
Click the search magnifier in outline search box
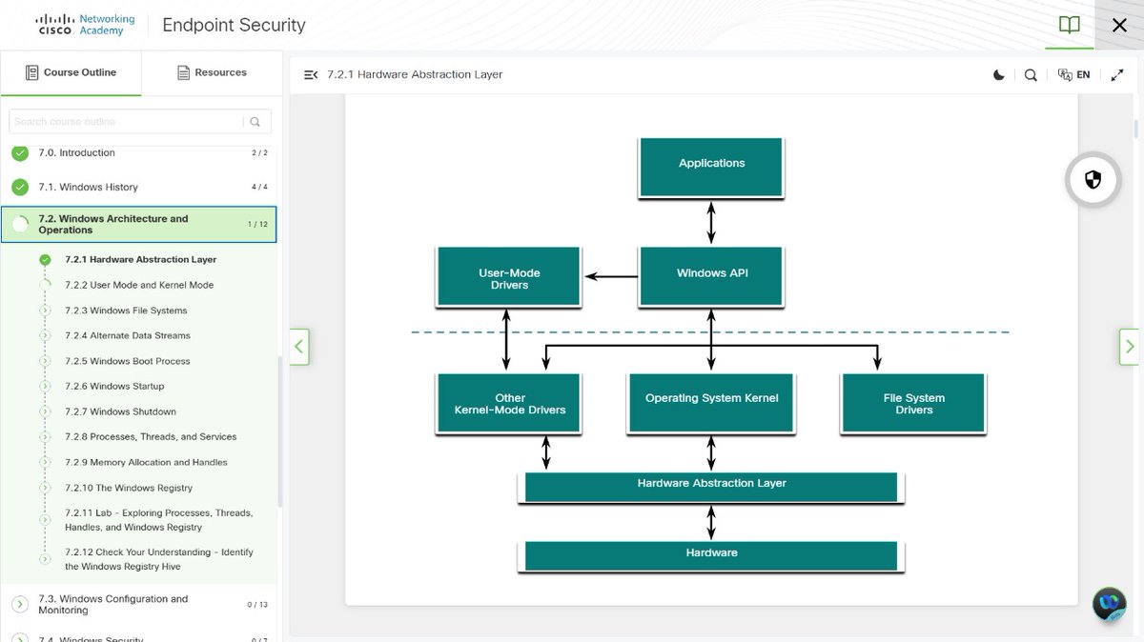255,121
